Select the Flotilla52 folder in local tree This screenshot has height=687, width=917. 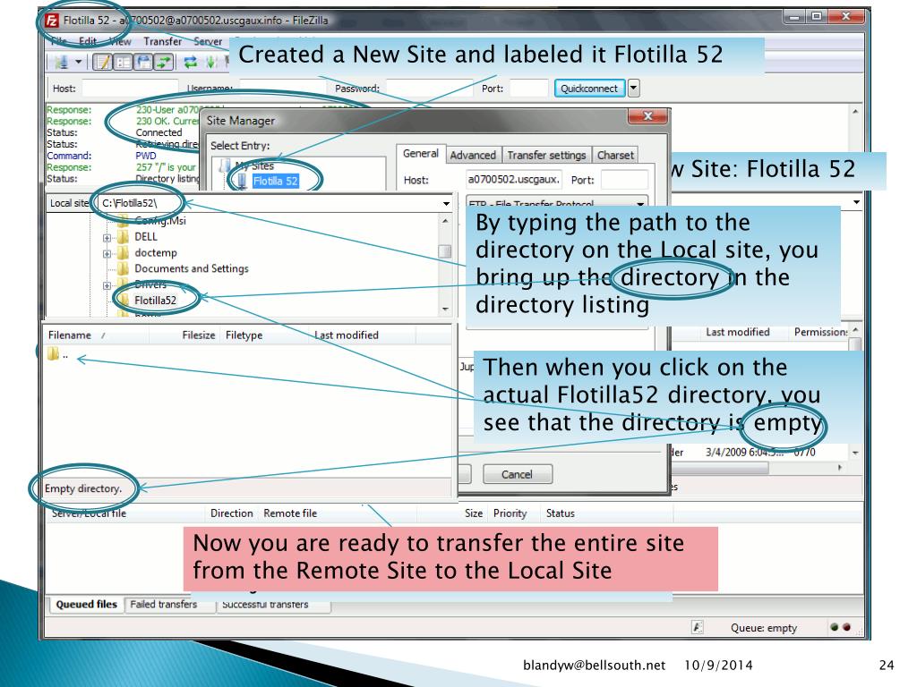tap(155, 301)
